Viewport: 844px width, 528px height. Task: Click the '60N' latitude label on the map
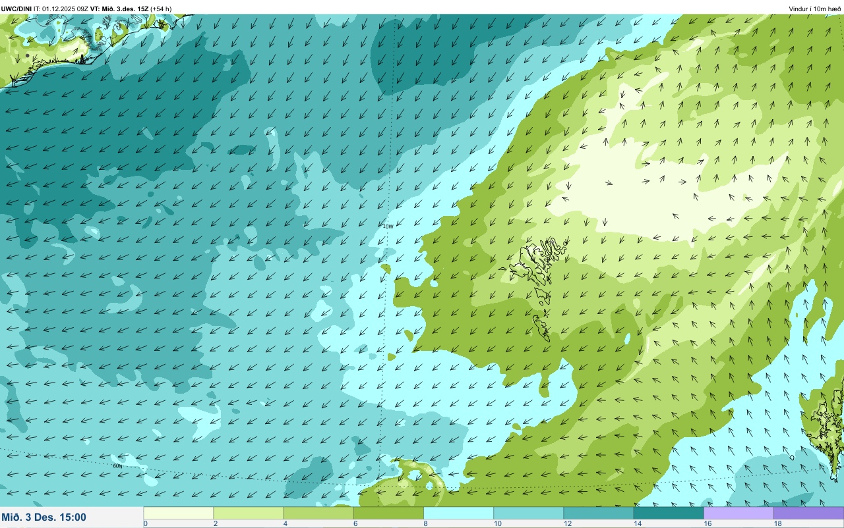[x=117, y=465]
